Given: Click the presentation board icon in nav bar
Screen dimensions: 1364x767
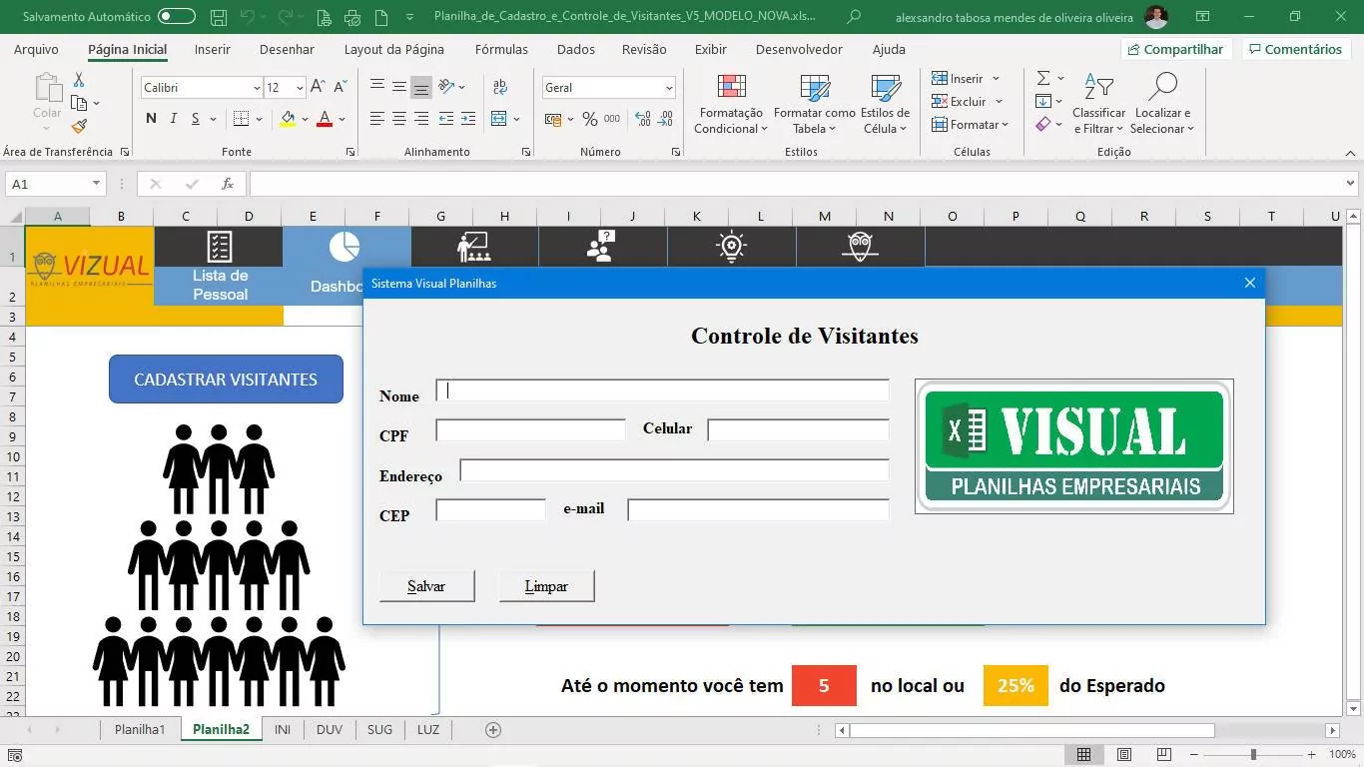Looking at the screenshot, I should pyautogui.click(x=473, y=247).
